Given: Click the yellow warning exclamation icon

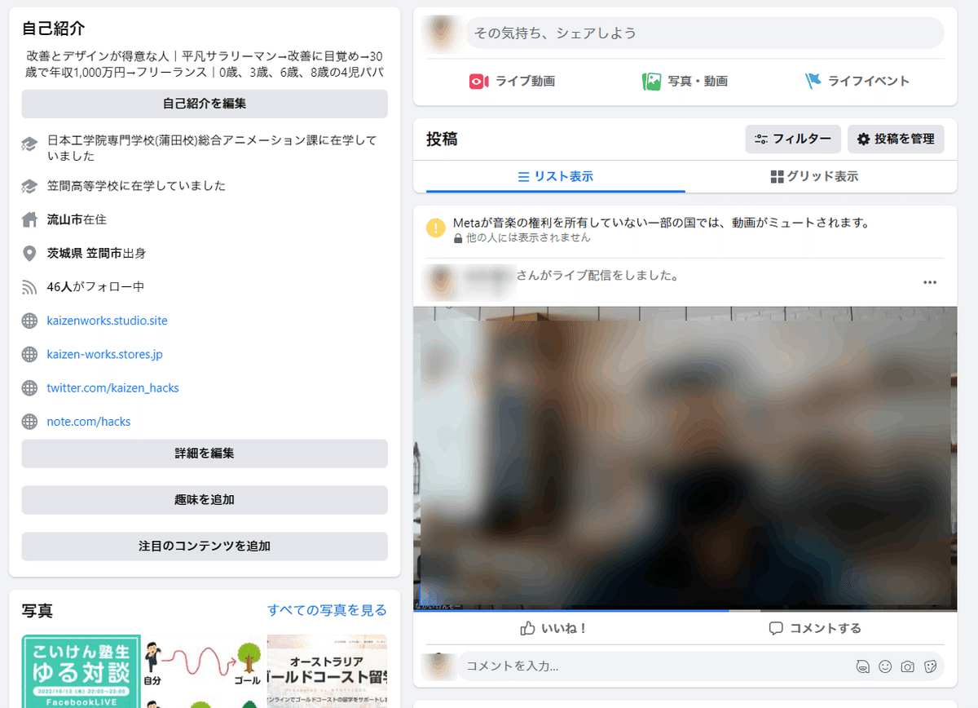Looking at the screenshot, I should tap(436, 228).
